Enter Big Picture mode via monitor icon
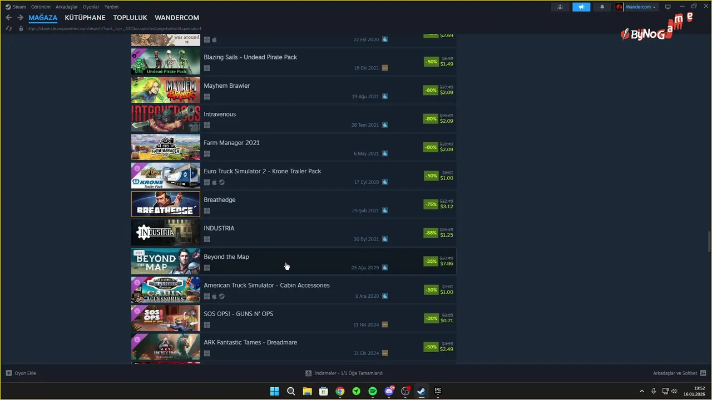Image resolution: width=712 pixels, height=400 pixels. 668,7
